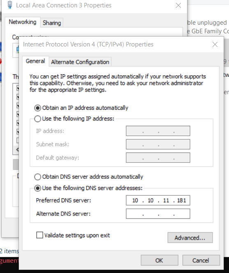Click the Preferred DNS server label
This screenshot has width=229, height=273.
[x=63, y=200]
